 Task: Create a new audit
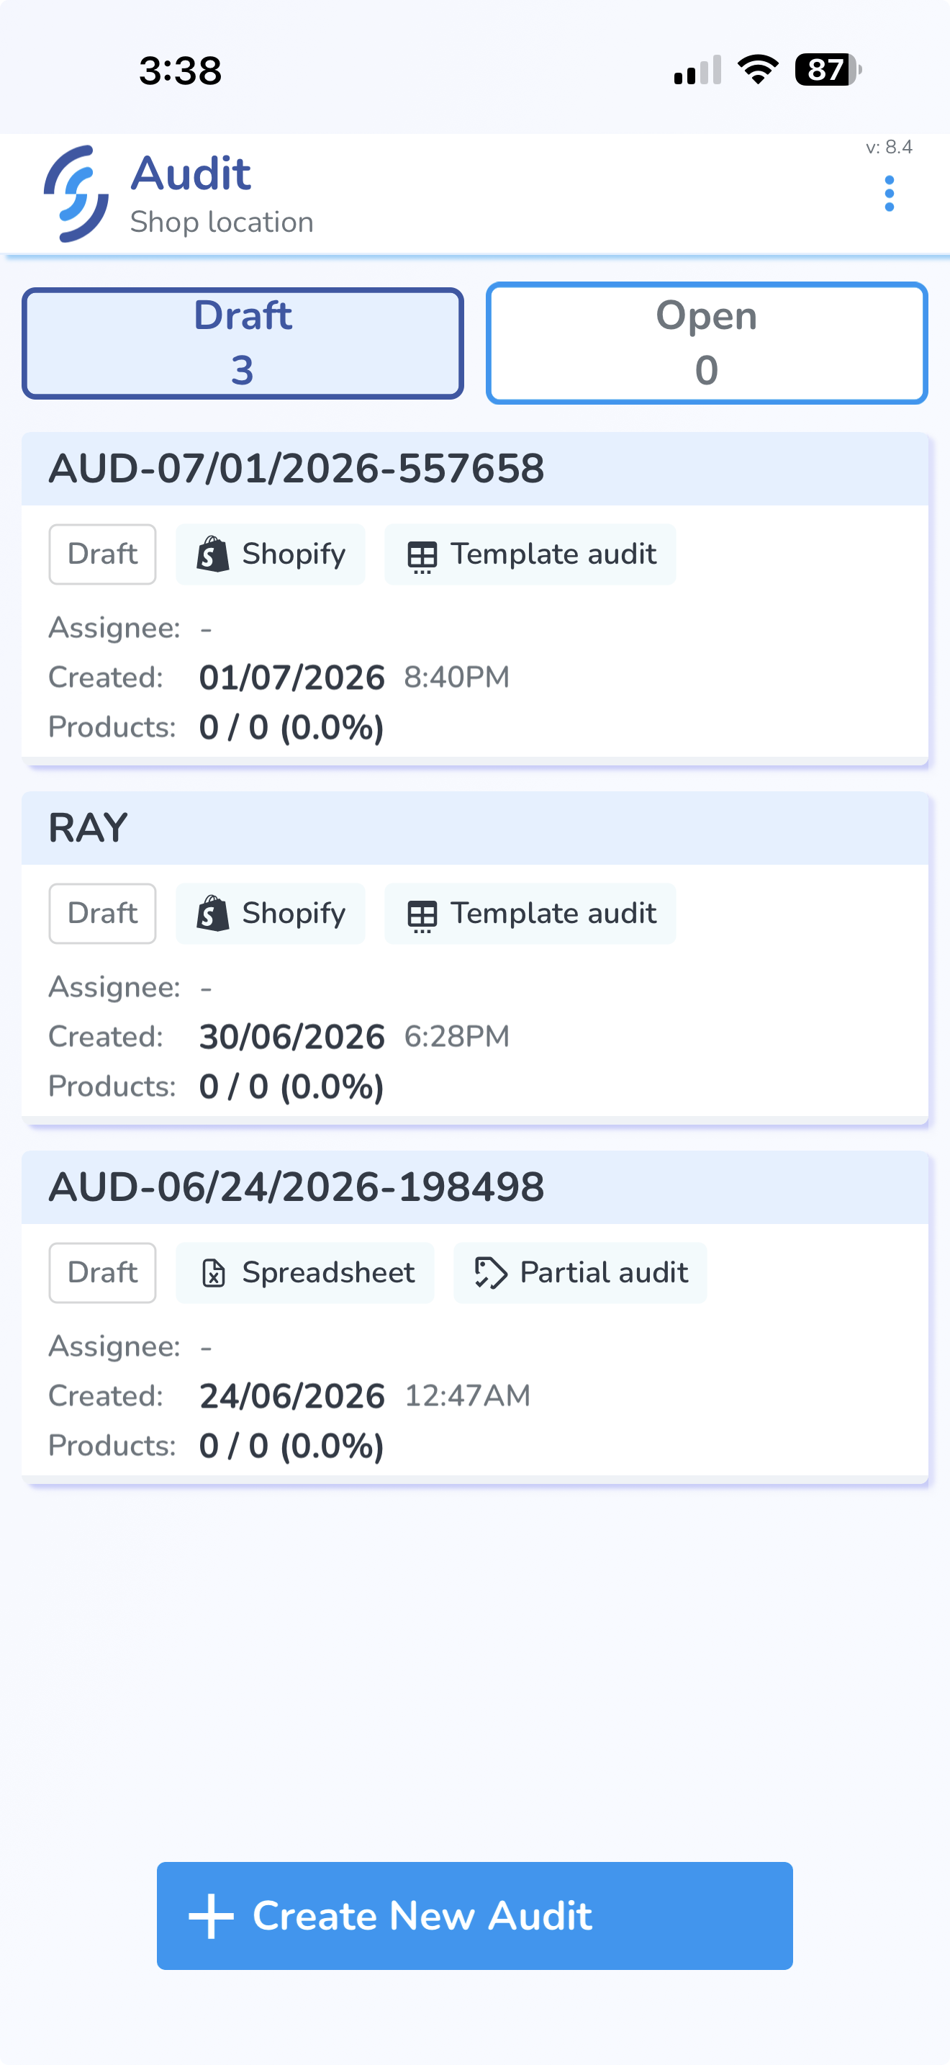[x=475, y=1916]
